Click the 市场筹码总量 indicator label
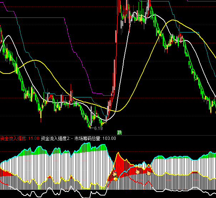 coord(87,138)
